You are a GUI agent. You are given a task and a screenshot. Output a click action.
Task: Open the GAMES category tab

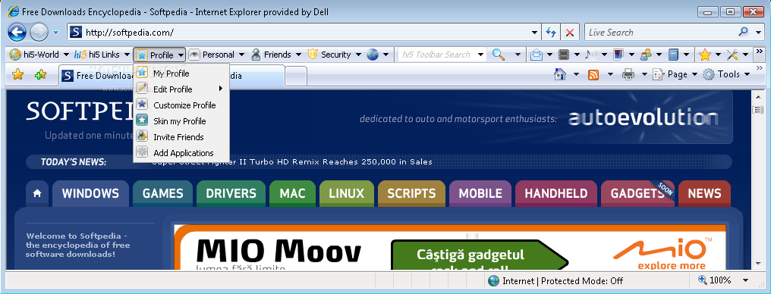(162, 193)
